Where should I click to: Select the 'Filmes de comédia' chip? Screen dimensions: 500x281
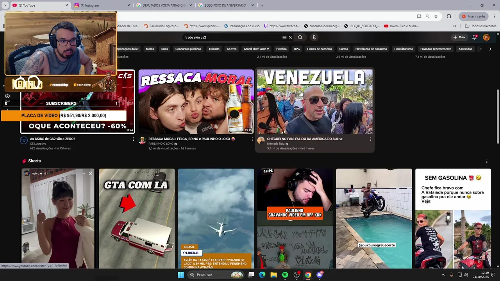coord(320,49)
